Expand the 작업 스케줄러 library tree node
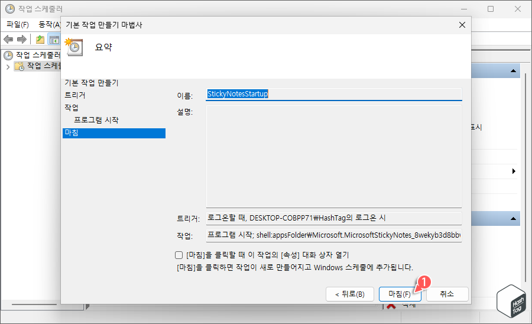The width and height of the screenshot is (532, 324). [8, 67]
